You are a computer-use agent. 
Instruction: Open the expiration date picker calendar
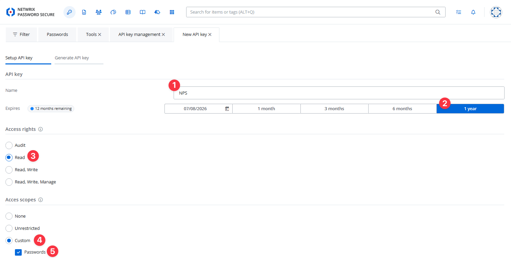click(x=227, y=108)
